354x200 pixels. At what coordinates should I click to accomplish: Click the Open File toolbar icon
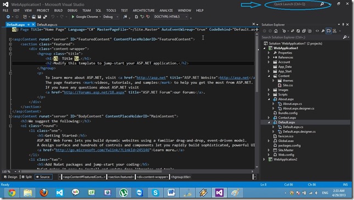click(34, 16)
